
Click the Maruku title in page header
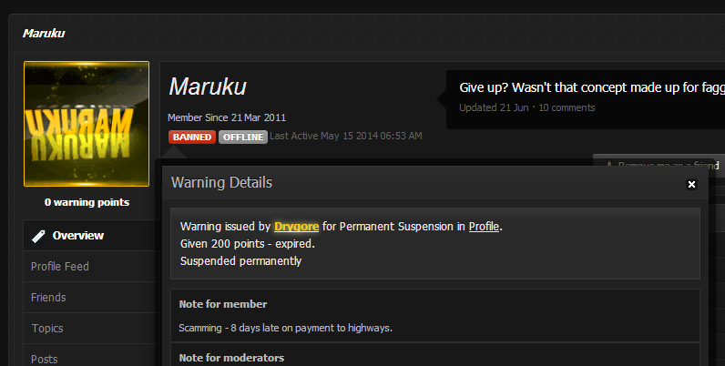pyautogui.click(x=44, y=34)
